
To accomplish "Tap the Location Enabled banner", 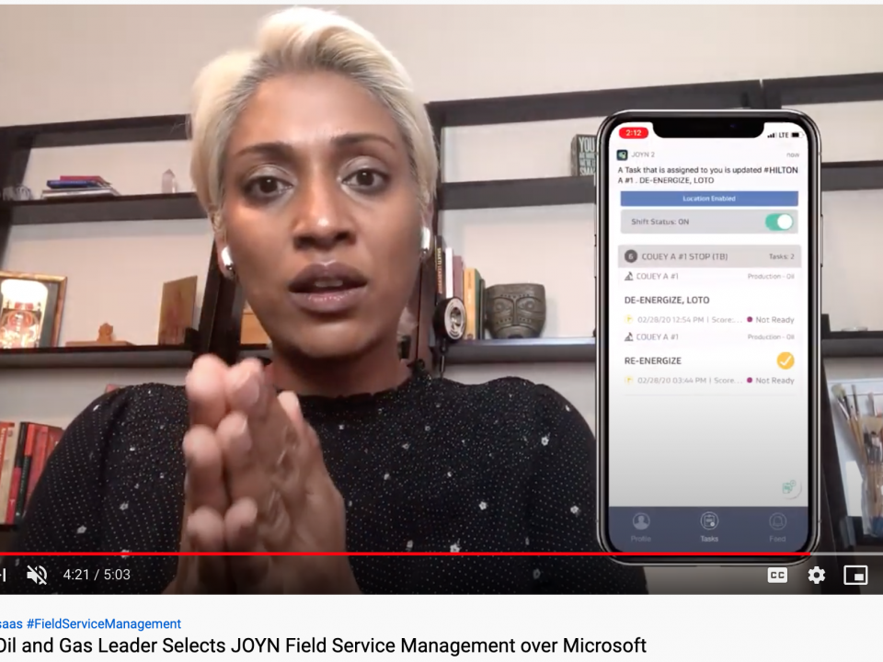I will click(709, 199).
